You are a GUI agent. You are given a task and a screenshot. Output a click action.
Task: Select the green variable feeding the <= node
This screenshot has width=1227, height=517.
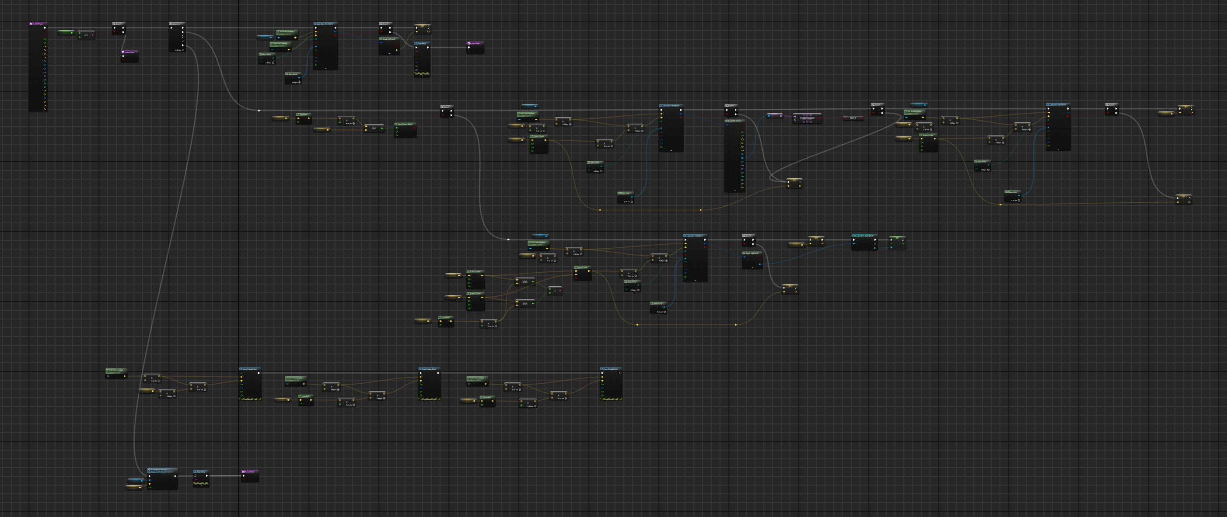point(66,32)
